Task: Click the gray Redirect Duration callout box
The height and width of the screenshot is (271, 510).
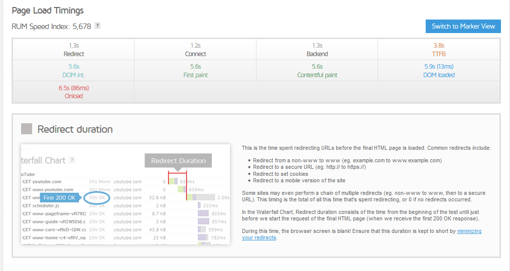Action: (x=178, y=161)
